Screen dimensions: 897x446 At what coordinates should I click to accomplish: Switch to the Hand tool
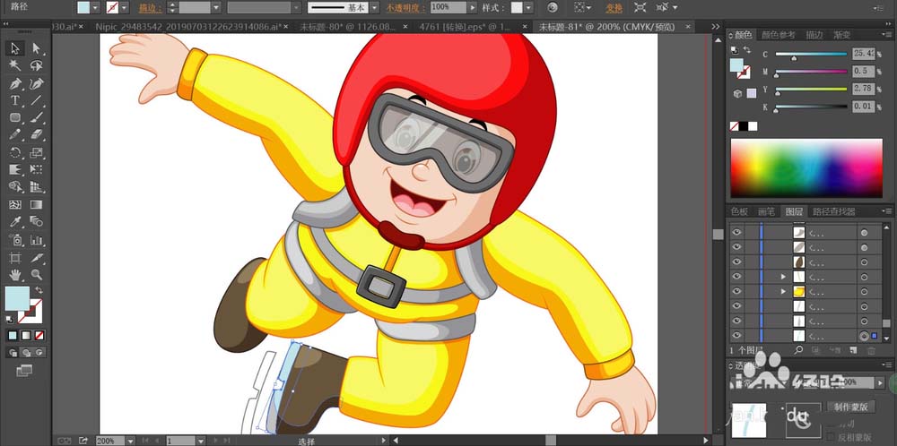15,275
